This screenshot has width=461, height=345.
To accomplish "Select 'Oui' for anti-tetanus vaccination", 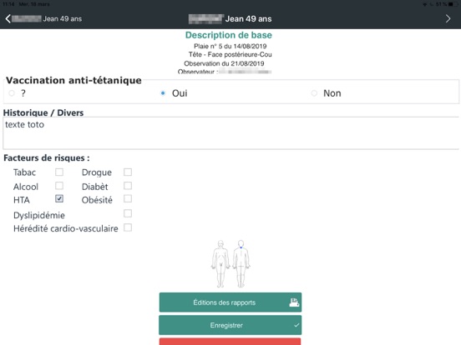I will (x=163, y=93).
